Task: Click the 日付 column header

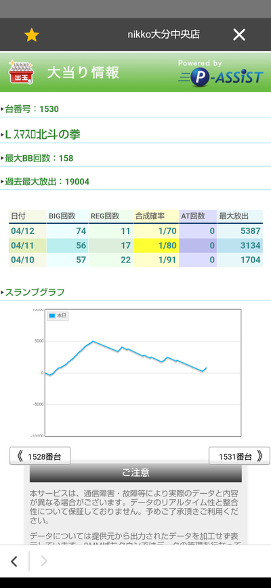Action: tap(27, 216)
